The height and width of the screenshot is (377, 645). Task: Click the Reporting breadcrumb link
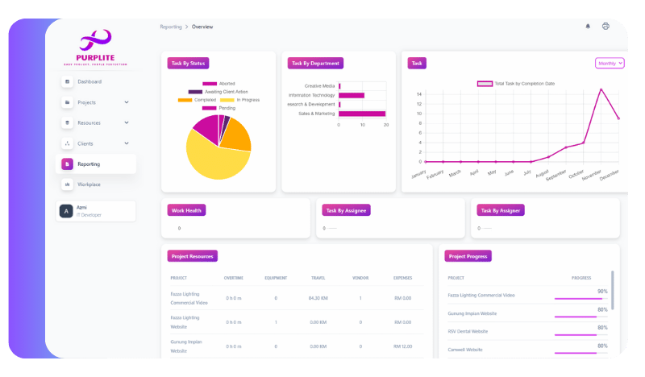(x=170, y=27)
